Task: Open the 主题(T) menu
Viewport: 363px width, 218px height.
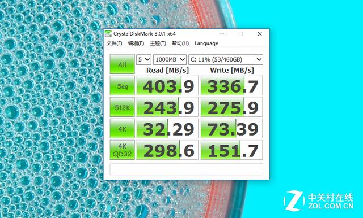Action: pyautogui.click(x=158, y=43)
